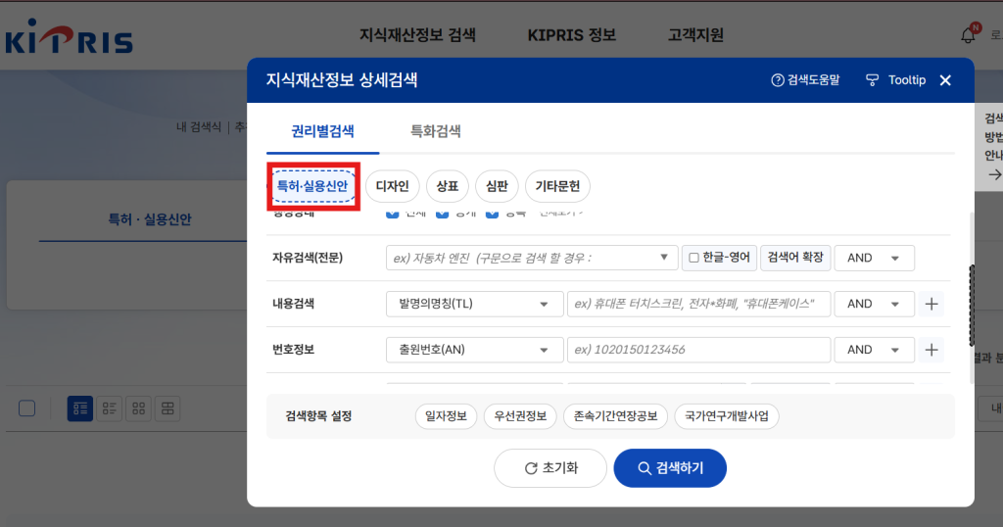Select the 기타문헌 category pill
Image resolution: width=1003 pixels, height=527 pixels.
pos(557,186)
